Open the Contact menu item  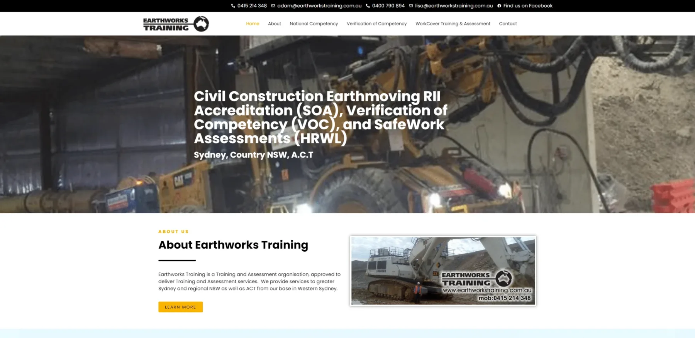coord(508,24)
